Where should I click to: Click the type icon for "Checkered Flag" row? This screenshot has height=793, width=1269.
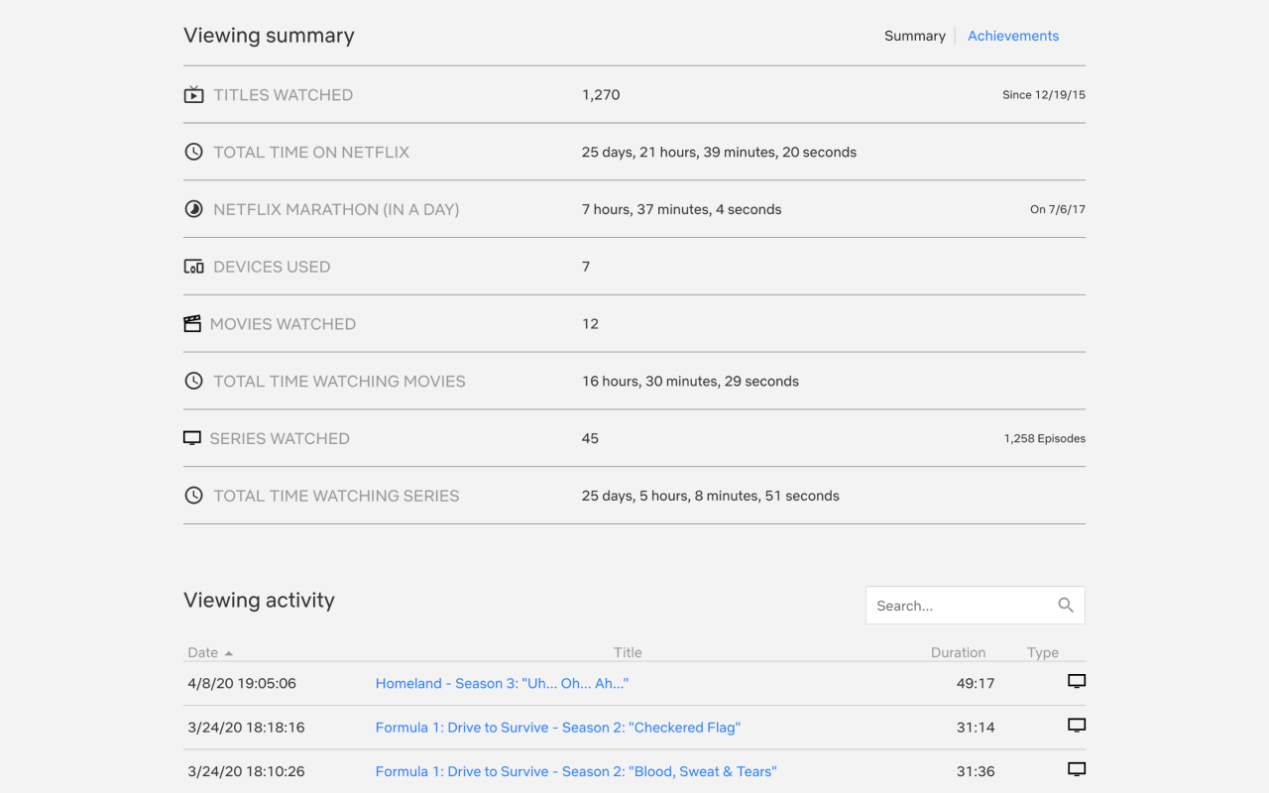coord(1077,726)
